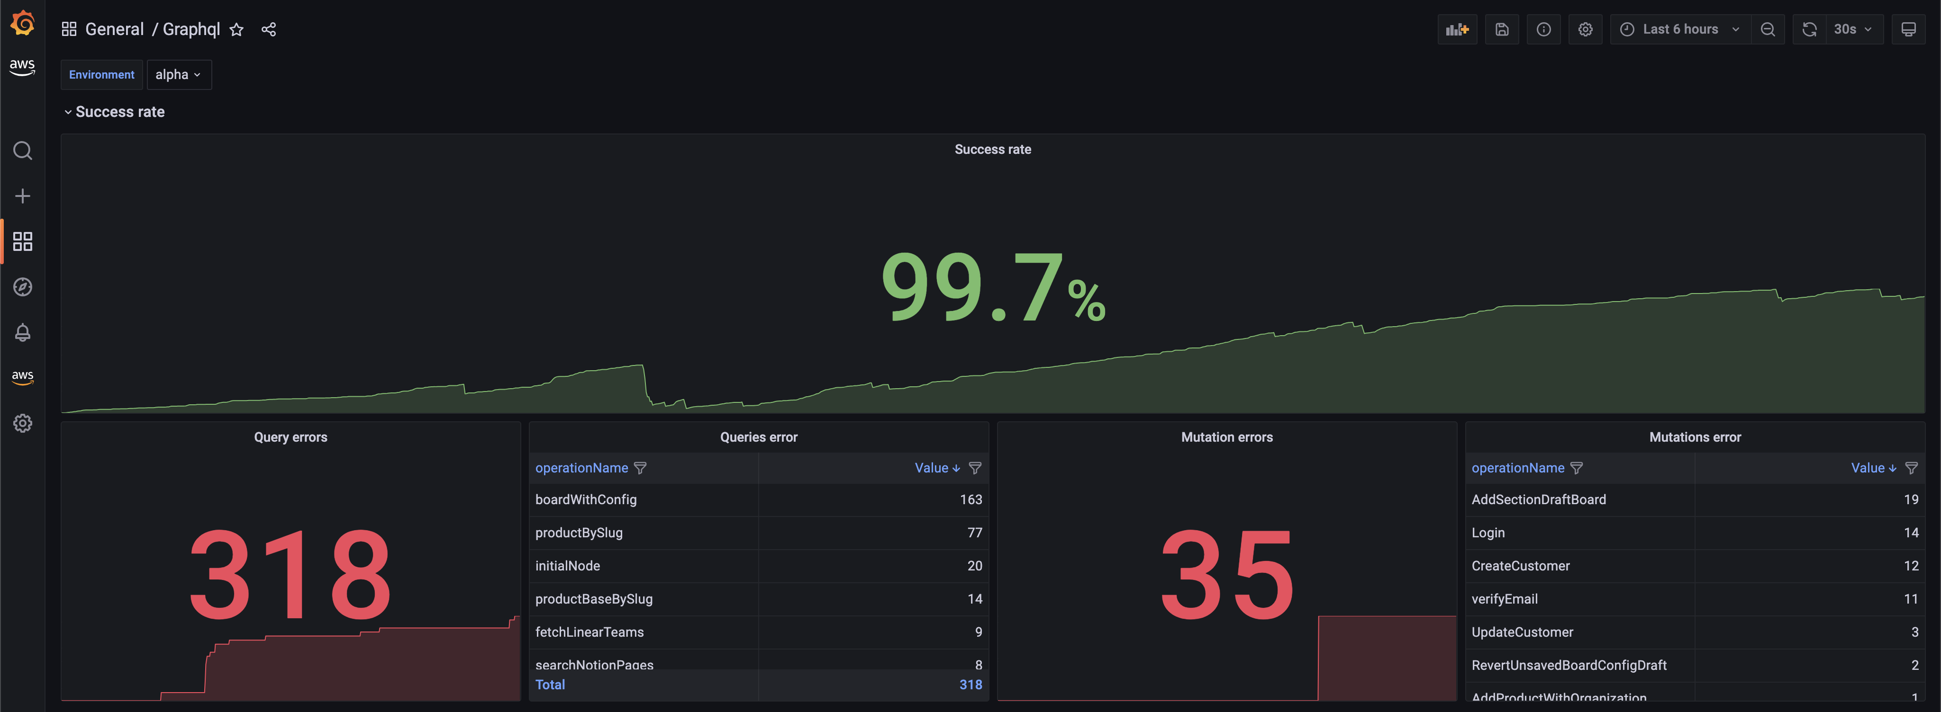Viewport: 1941px width, 712px height.
Task: Click the Add panel icon
Action: tap(1457, 29)
